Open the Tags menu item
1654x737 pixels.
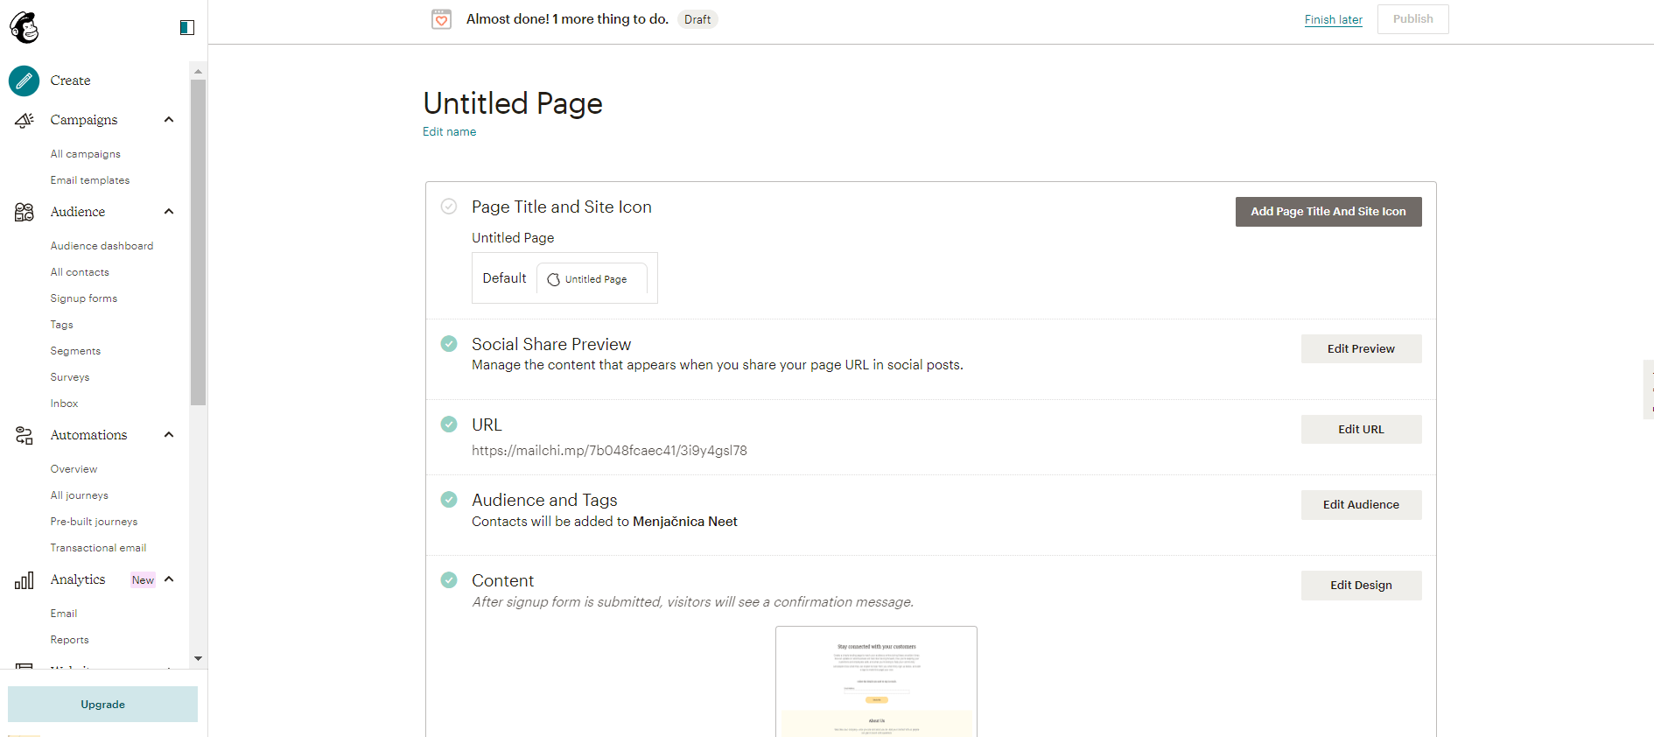click(x=62, y=325)
